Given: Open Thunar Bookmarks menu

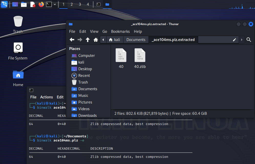Looking at the screenshot, I should [120, 32].
